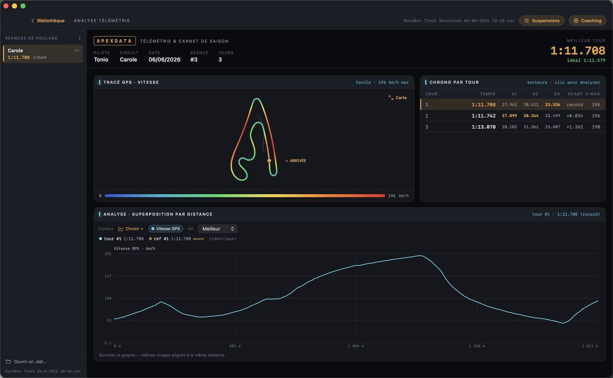Open a .dat file with Ouvrir un .dat…

point(26,362)
